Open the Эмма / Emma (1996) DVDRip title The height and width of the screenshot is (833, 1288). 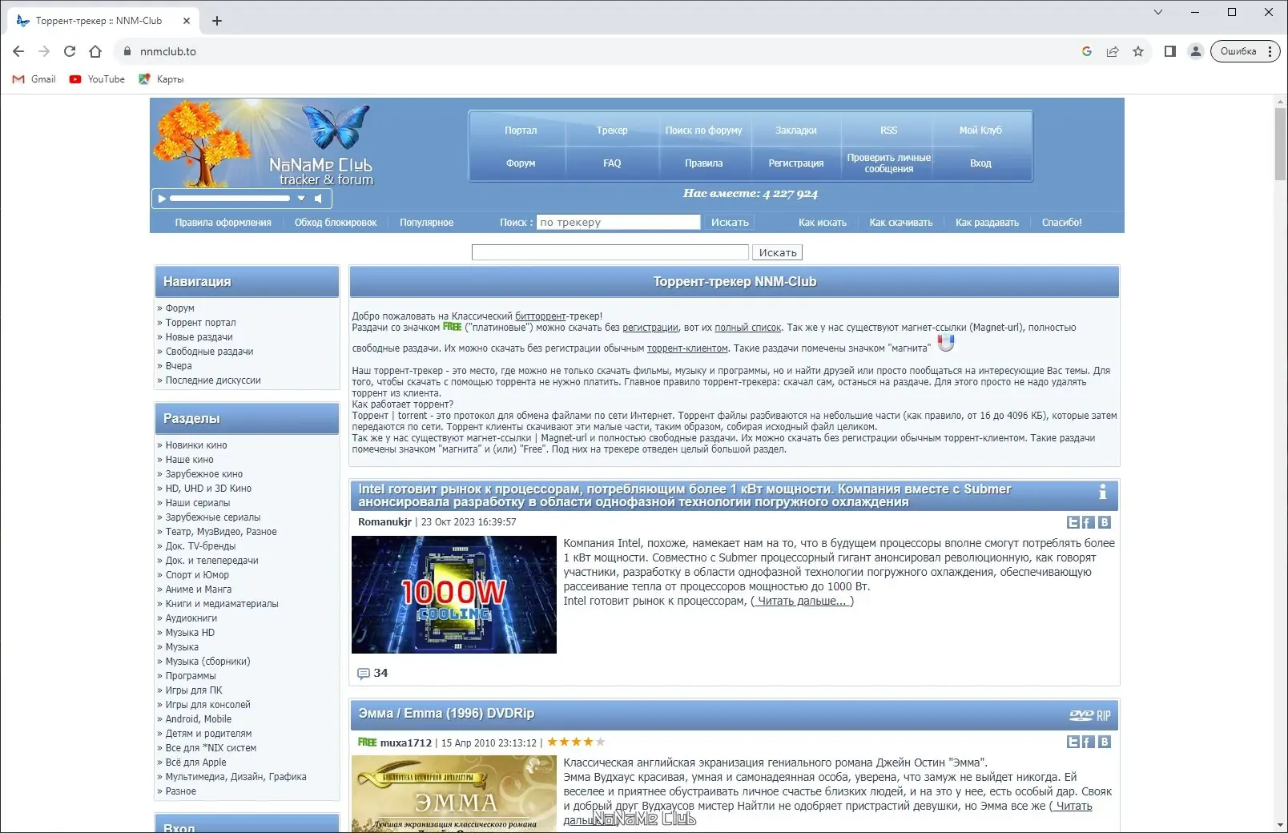pos(446,714)
